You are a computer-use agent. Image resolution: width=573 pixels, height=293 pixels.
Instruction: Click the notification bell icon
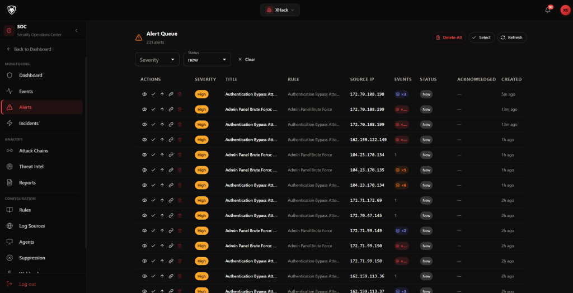(x=547, y=10)
